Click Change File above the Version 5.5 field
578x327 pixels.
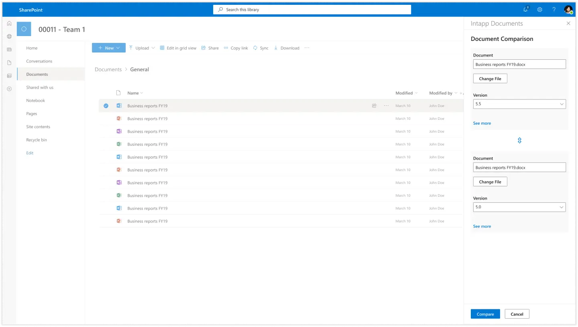pos(490,79)
